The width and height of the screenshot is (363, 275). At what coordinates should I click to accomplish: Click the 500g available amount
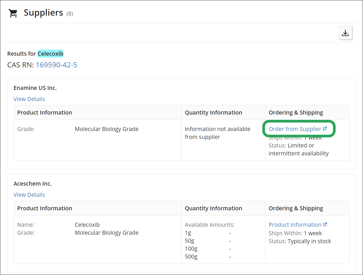[x=191, y=257]
